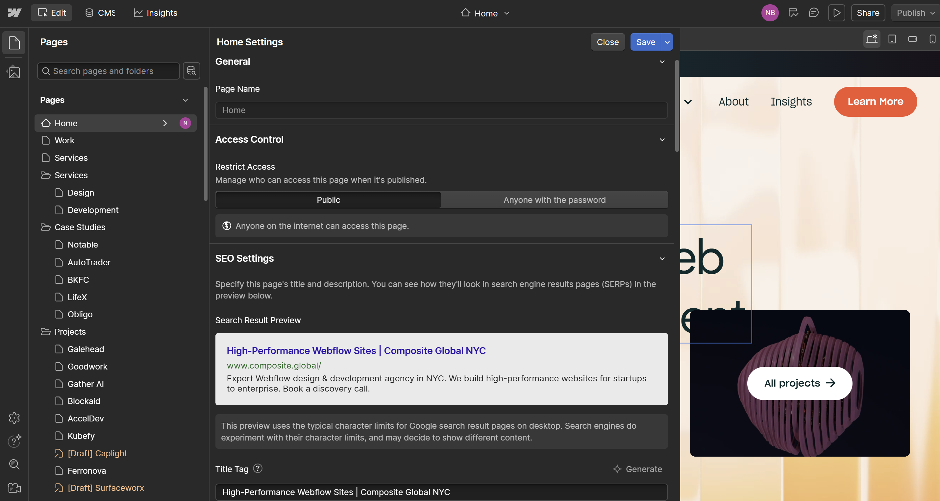The image size is (940, 501).
Task: Click the Title Tag help icon
Action: [258, 468]
